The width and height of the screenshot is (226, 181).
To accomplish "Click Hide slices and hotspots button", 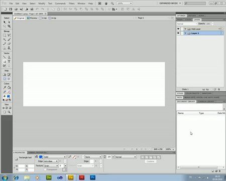I will (5, 79).
